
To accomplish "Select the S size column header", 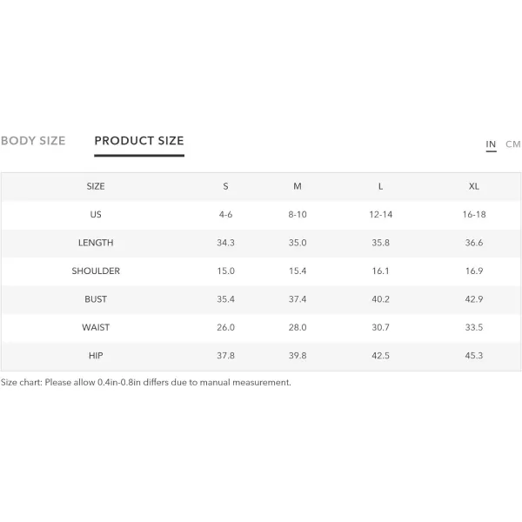I will 225,186.
